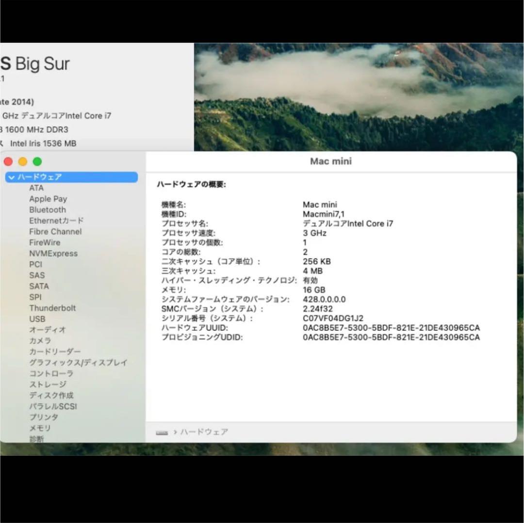Viewport: 524px width, 523px height.
Task: Select the Ethernetカード entry
Action: [56, 221]
